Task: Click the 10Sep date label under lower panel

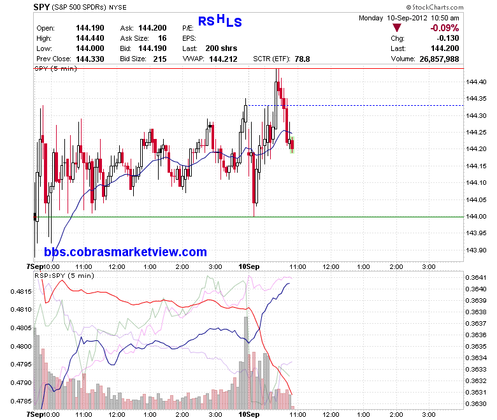Action: click(x=248, y=414)
